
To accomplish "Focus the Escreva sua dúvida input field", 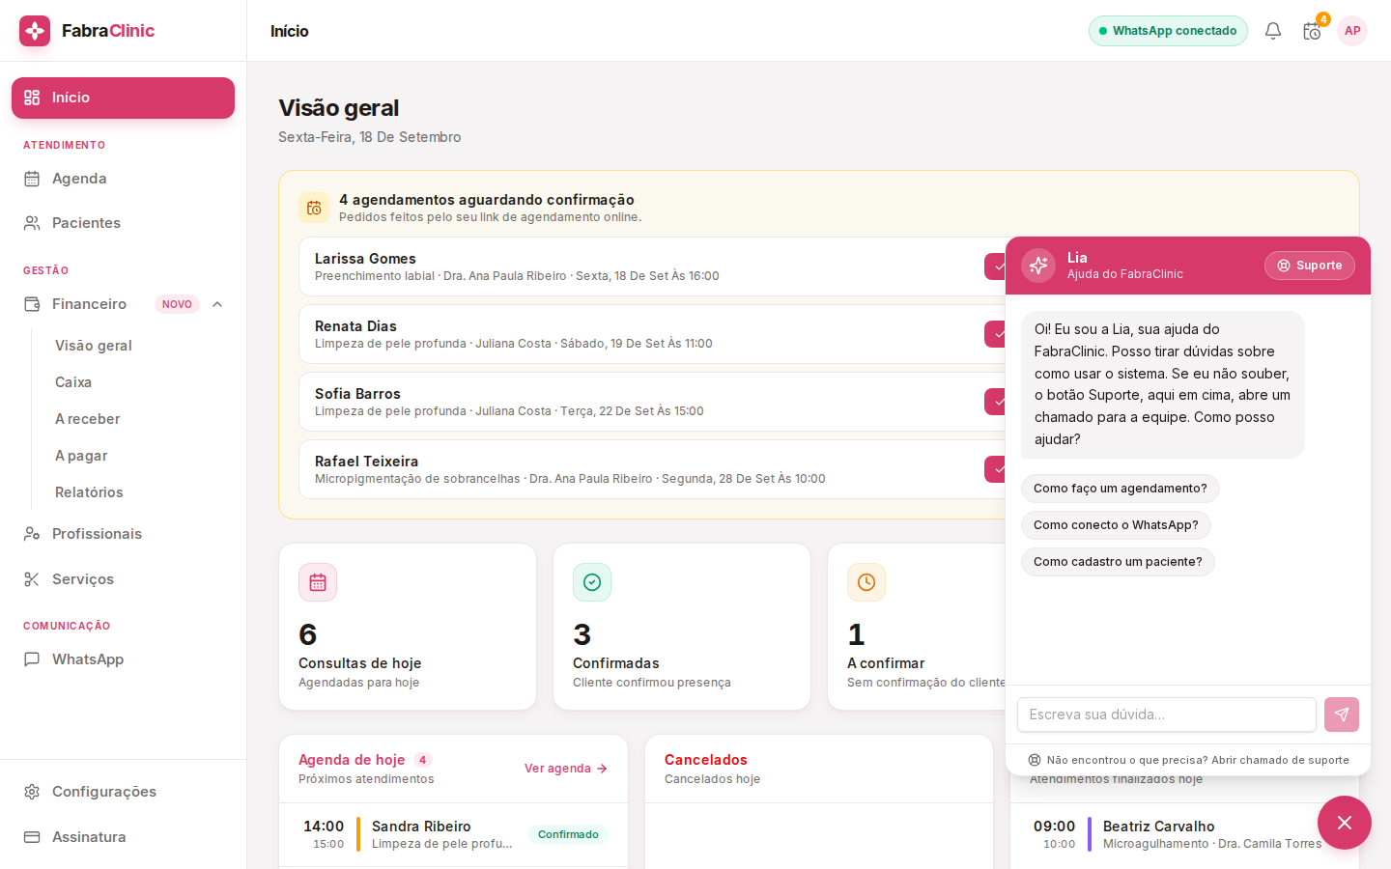I will pos(1167,715).
